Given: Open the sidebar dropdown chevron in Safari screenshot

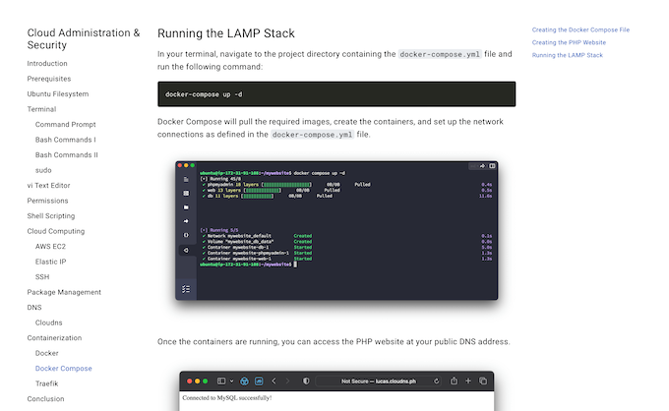Looking at the screenshot, I should click(x=231, y=382).
